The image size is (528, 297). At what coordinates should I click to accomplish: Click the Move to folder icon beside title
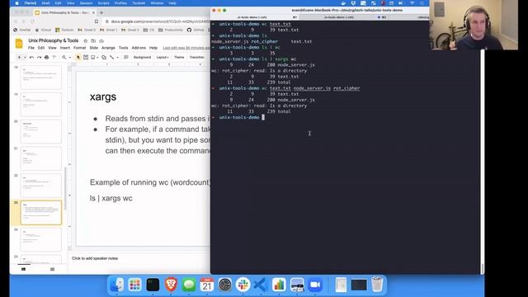[x=93, y=40]
